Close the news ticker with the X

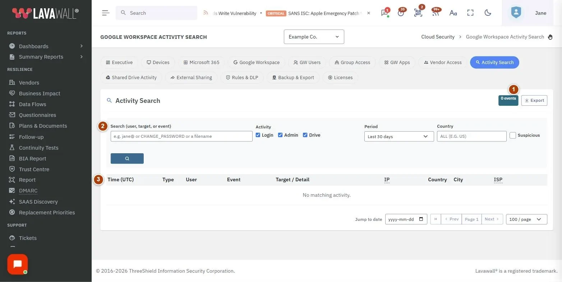(x=368, y=13)
